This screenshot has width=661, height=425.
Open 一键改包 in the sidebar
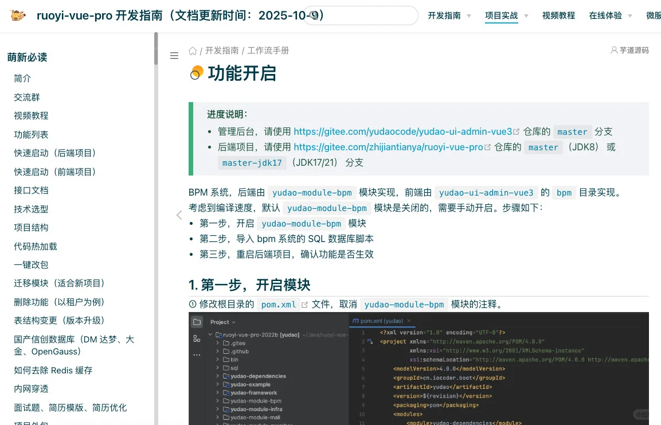31,265
